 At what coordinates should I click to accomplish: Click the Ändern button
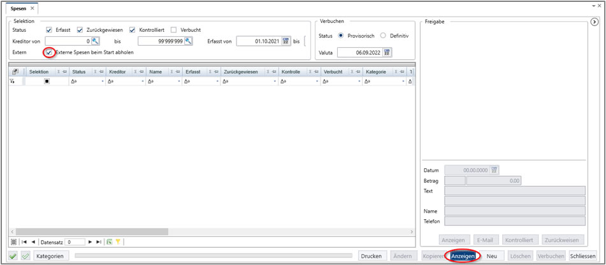404,255
